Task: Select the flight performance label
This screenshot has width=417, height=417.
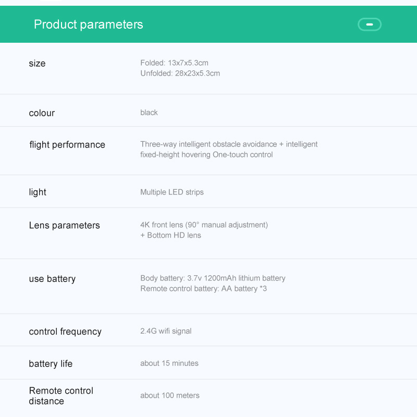Action: click(x=67, y=145)
